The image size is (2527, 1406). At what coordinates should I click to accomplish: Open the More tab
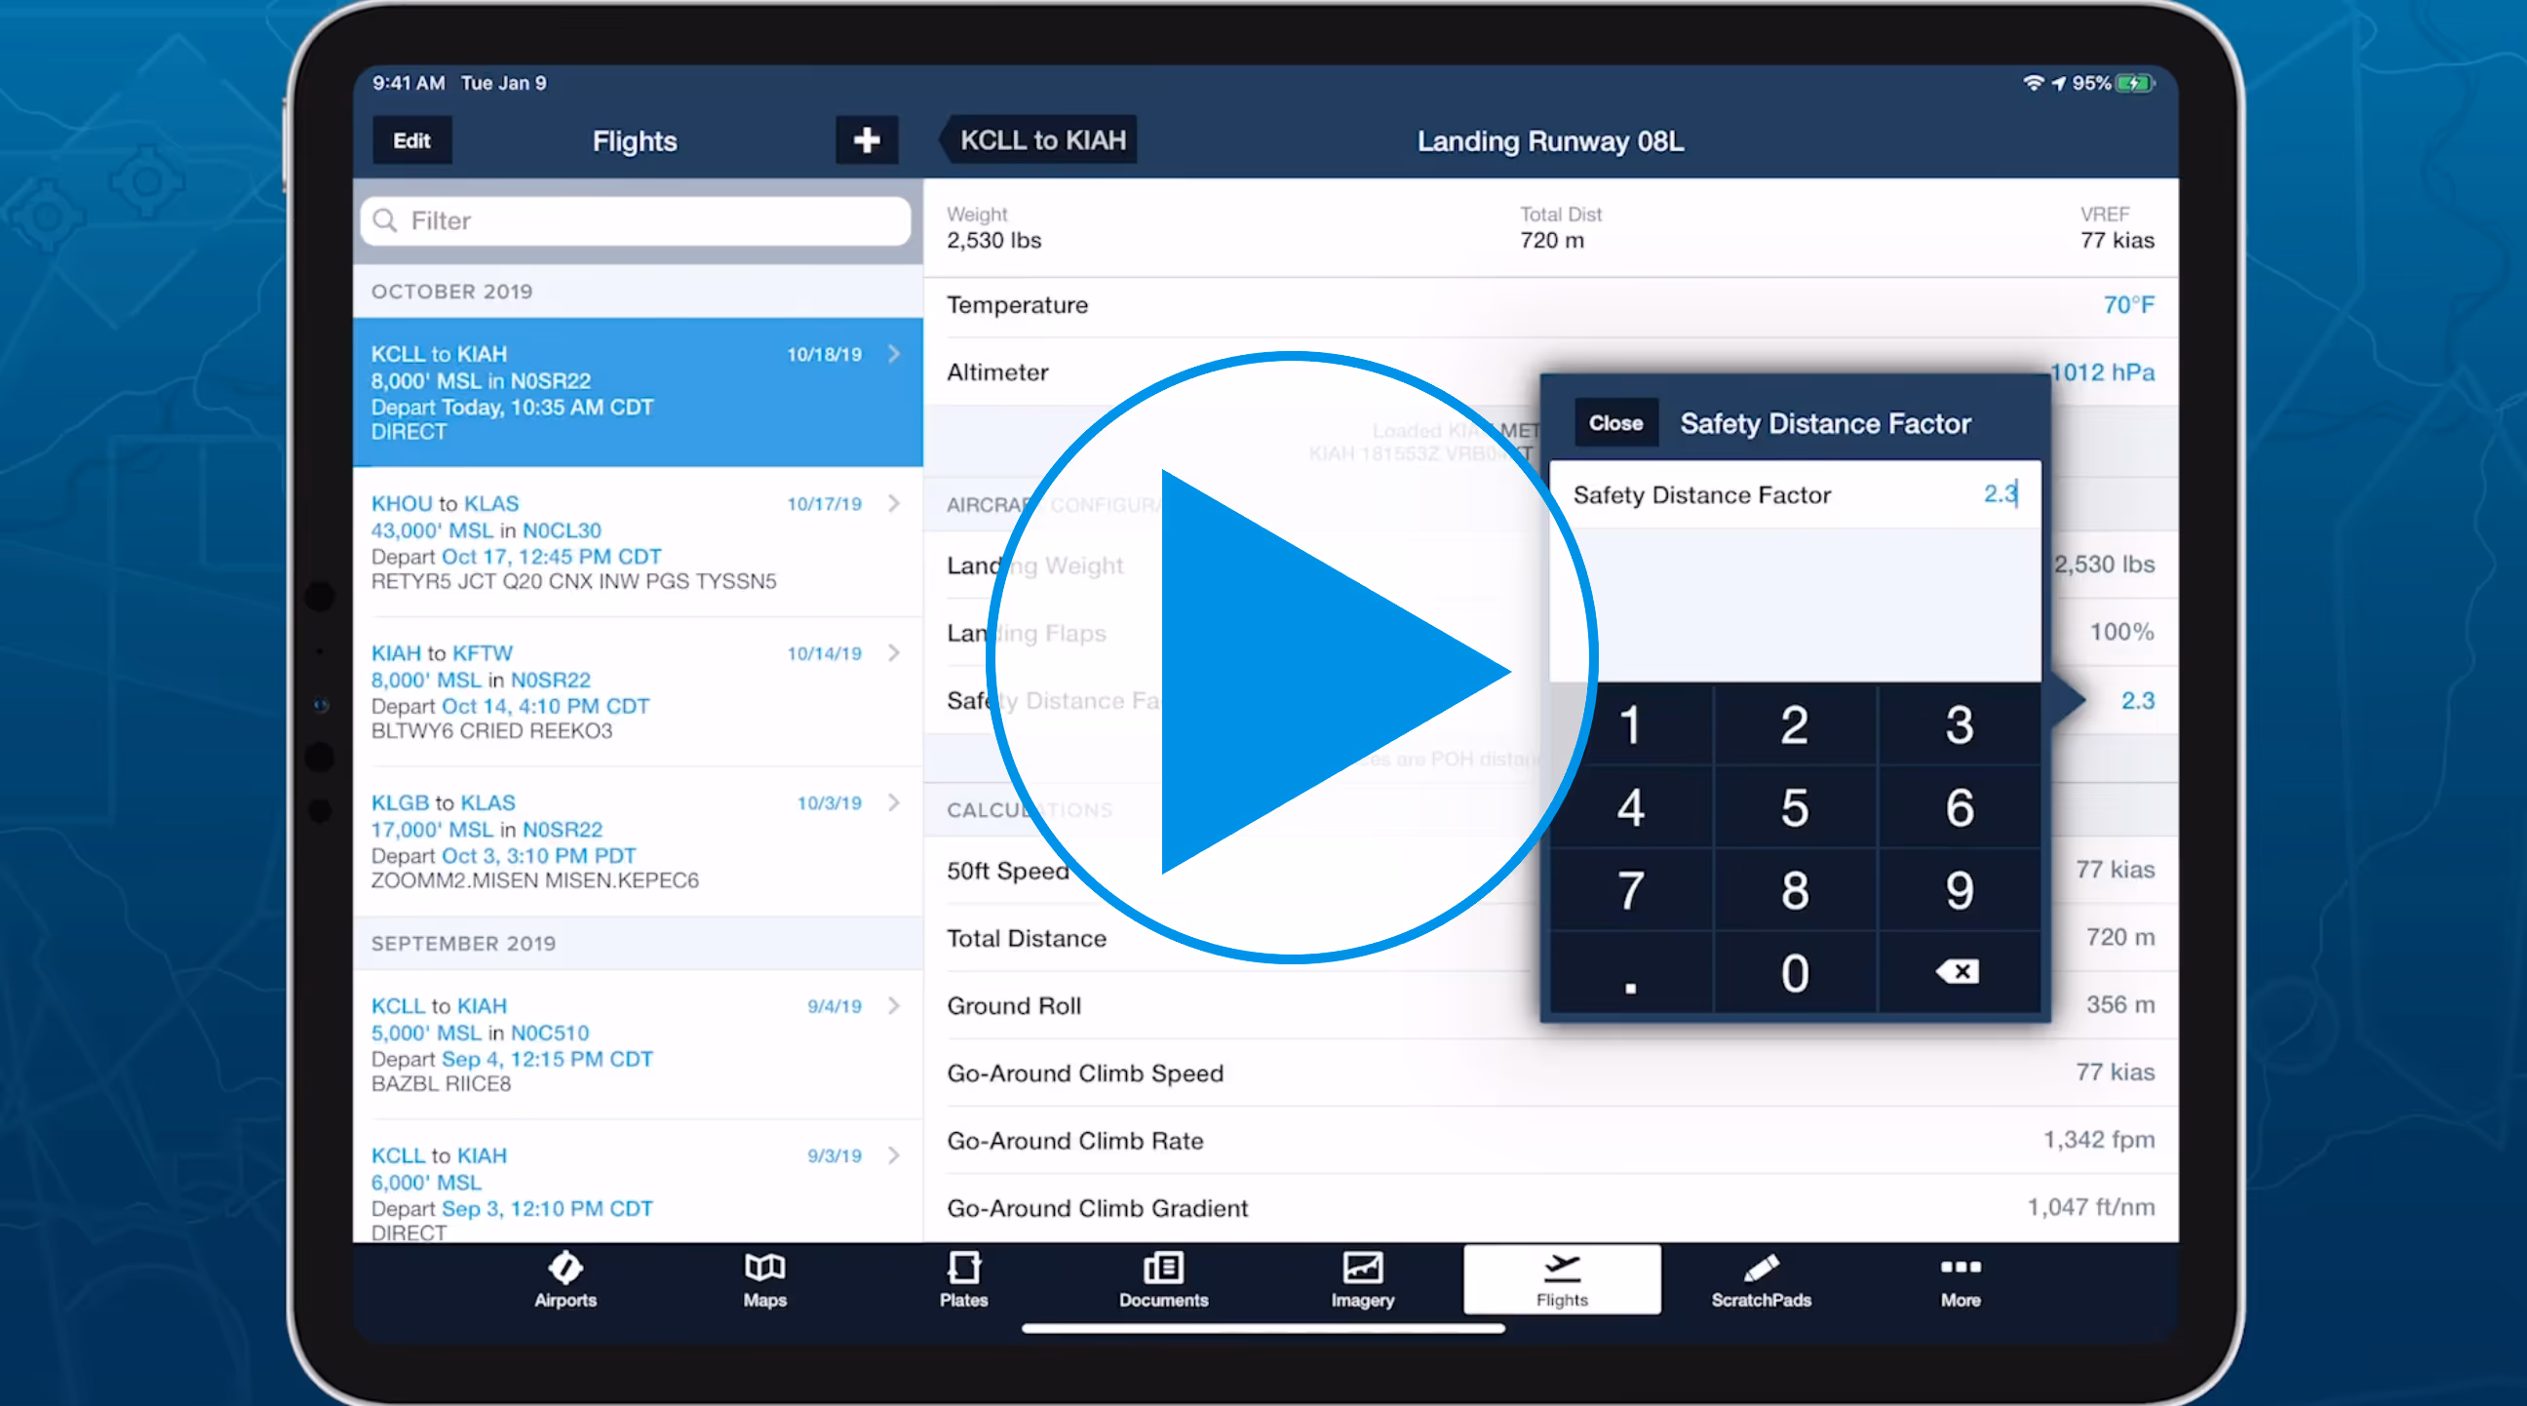1960,1278
